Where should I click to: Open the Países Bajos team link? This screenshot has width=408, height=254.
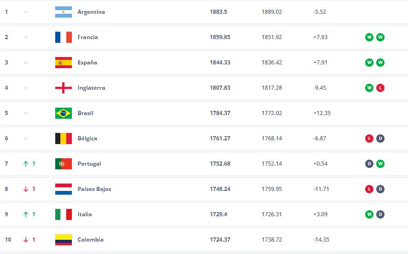pyautogui.click(x=94, y=189)
